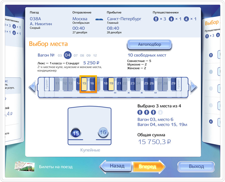Pick seat 18 on the wagon map
This screenshot has width=225, height=182.
coord(106,84)
